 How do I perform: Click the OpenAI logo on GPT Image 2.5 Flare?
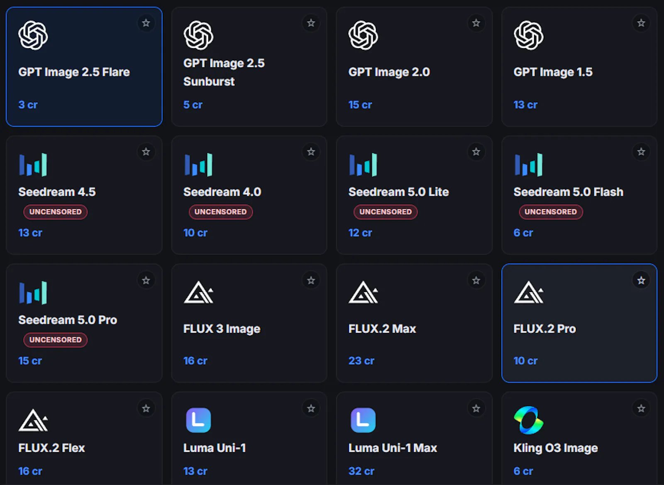point(33,35)
